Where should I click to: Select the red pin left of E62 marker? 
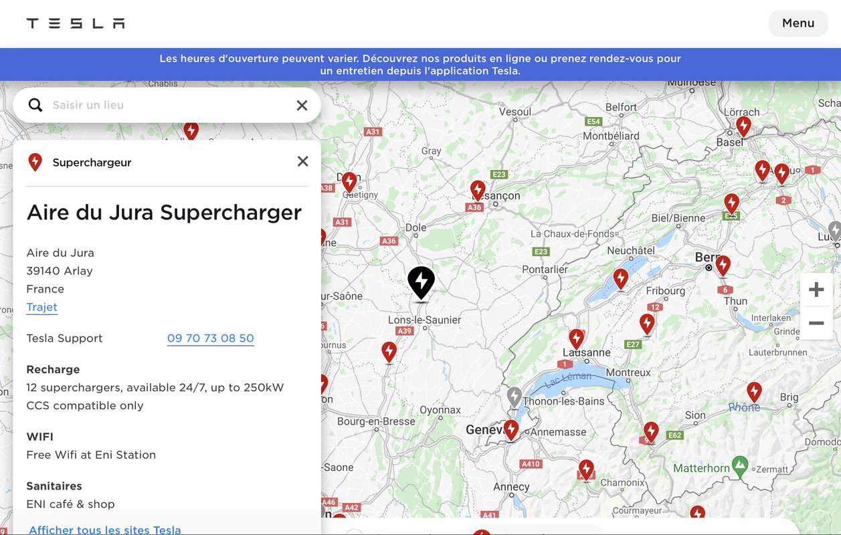(x=651, y=432)
